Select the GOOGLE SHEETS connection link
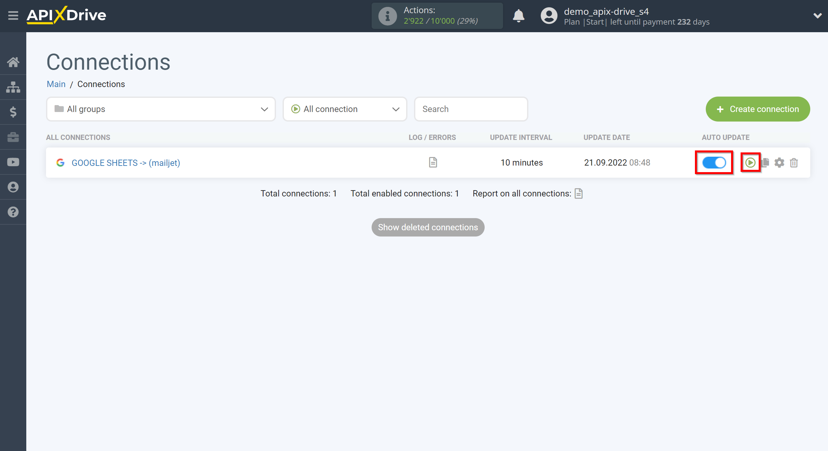The width and height of the screenshot is (828, 451). pyautogui.click(x=126, y=163)
